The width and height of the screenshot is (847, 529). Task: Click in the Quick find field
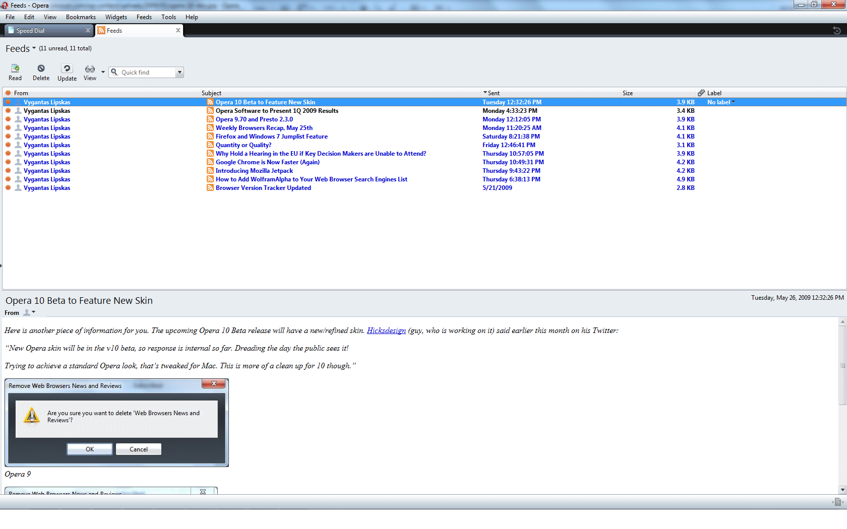146,73
